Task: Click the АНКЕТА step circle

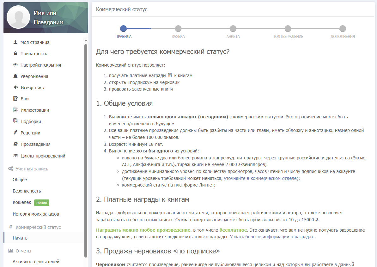Action: point(233,29)
